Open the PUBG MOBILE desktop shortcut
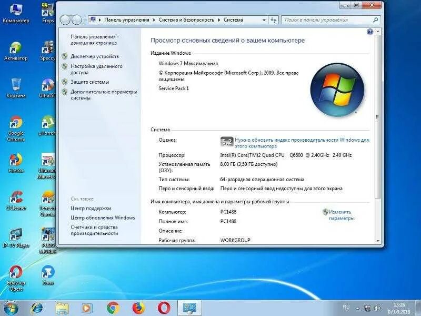The width and height of the screenshot is (421, 316). (x=48, y=241)
